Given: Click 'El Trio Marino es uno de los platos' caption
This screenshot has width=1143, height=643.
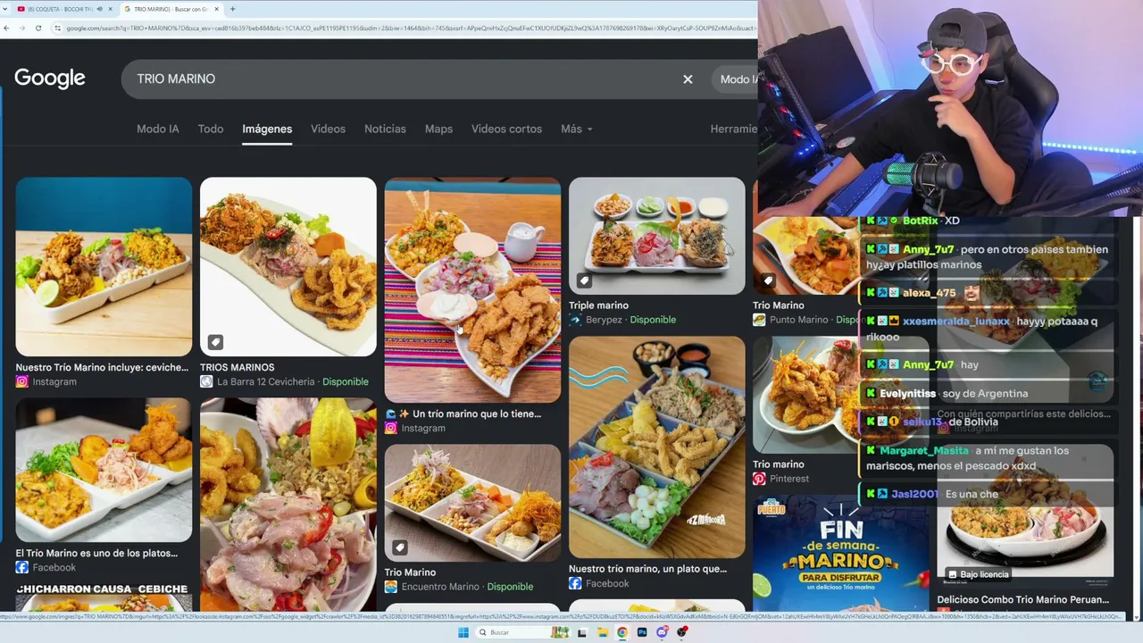Looking at the screenshot, I should pyautogui.click(x=96, y=553).
